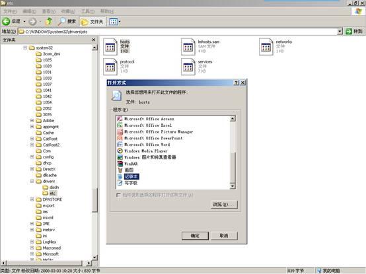Open the 帮助 (Help) menu

tap(107, 11)
